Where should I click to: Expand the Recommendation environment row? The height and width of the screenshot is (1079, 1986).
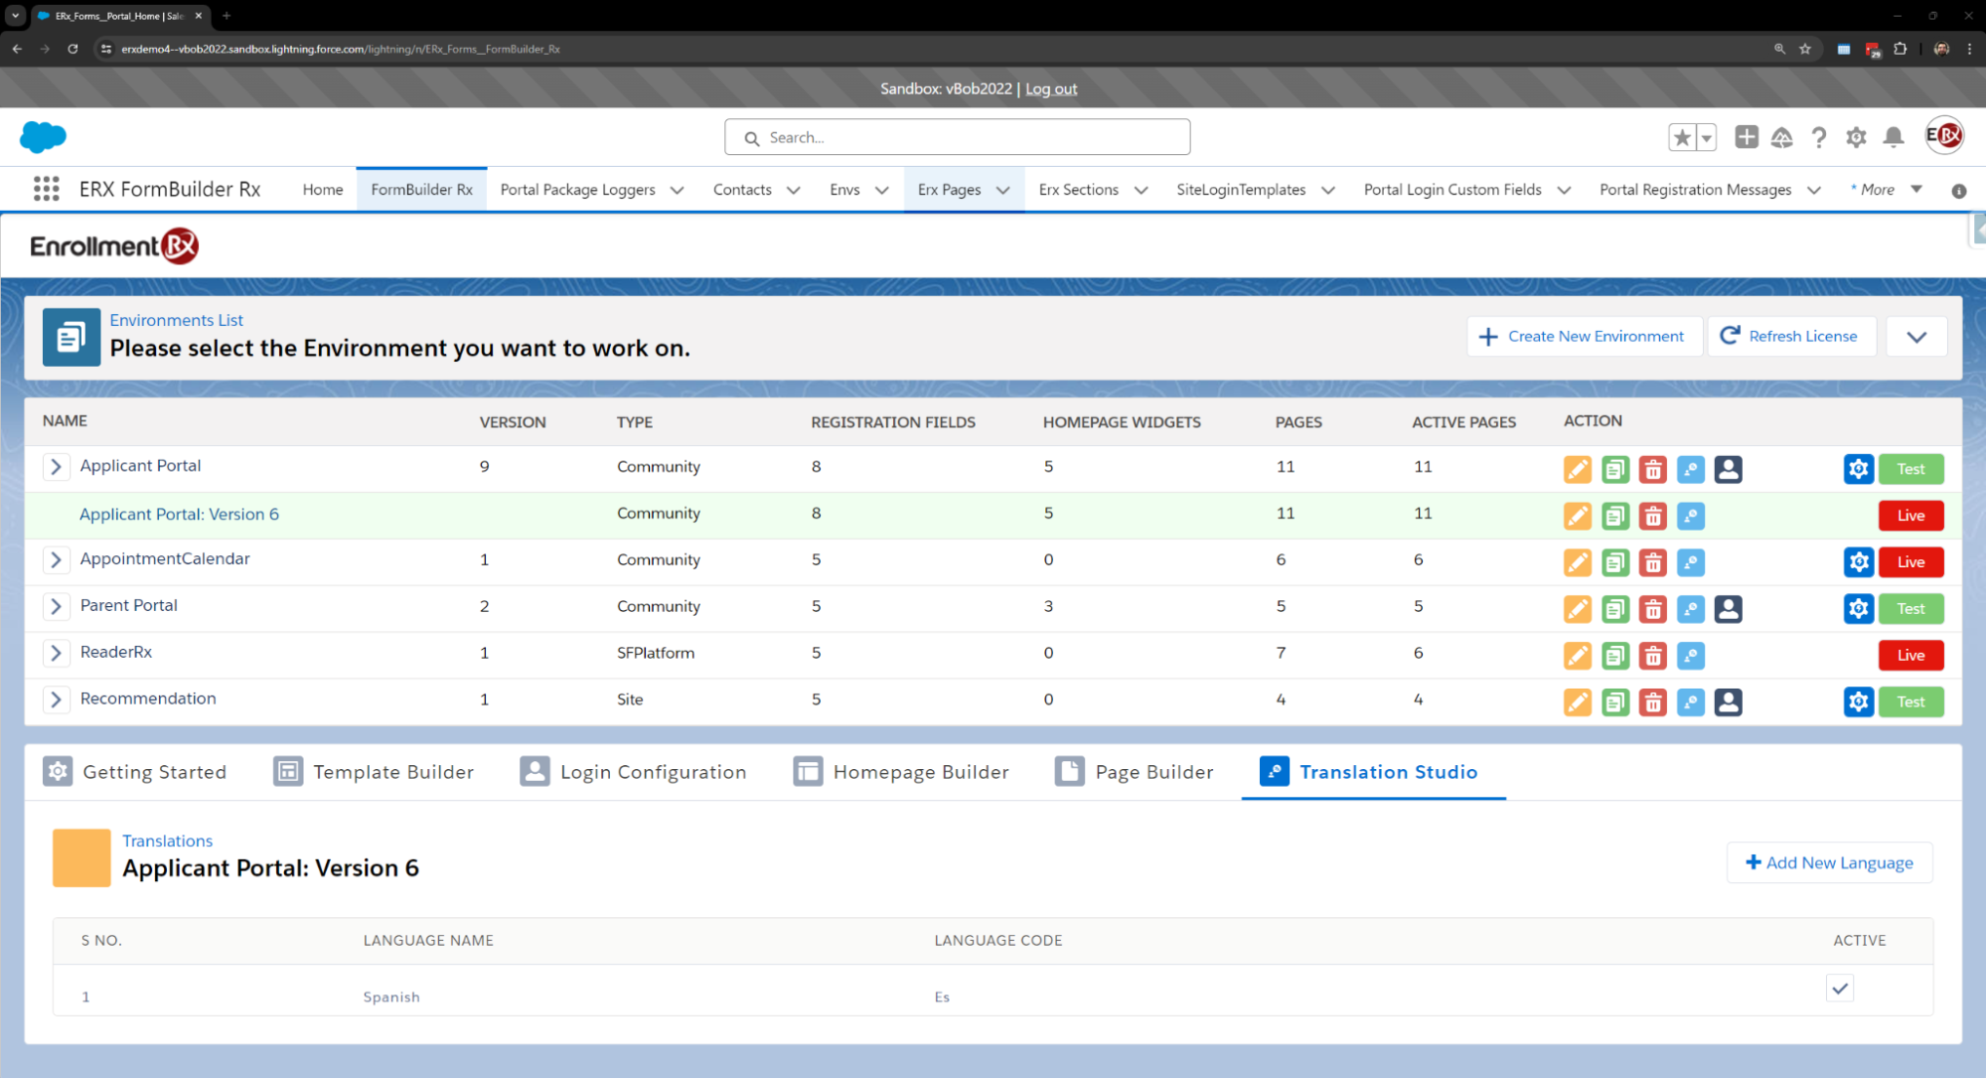[x=56, y=699]
